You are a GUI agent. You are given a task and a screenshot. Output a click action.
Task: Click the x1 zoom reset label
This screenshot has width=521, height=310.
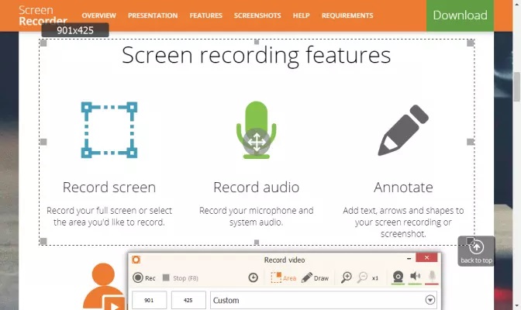coord(375,278)
